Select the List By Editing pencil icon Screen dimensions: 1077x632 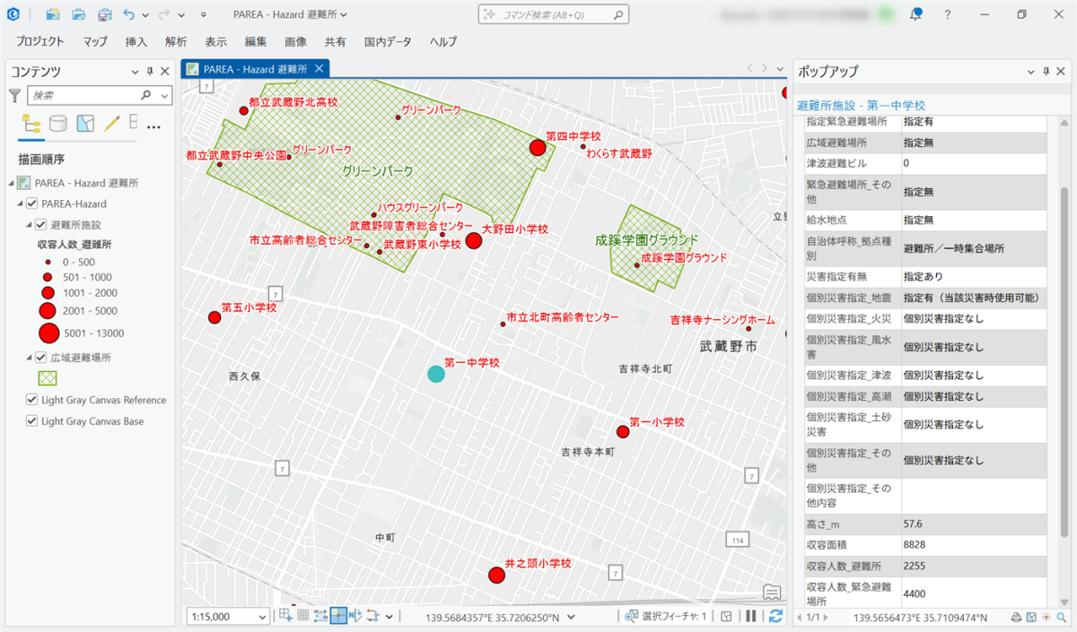point(111,124)
